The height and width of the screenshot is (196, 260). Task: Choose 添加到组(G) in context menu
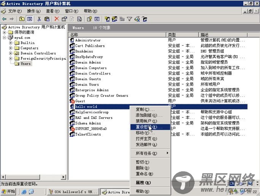coord(150,115)
